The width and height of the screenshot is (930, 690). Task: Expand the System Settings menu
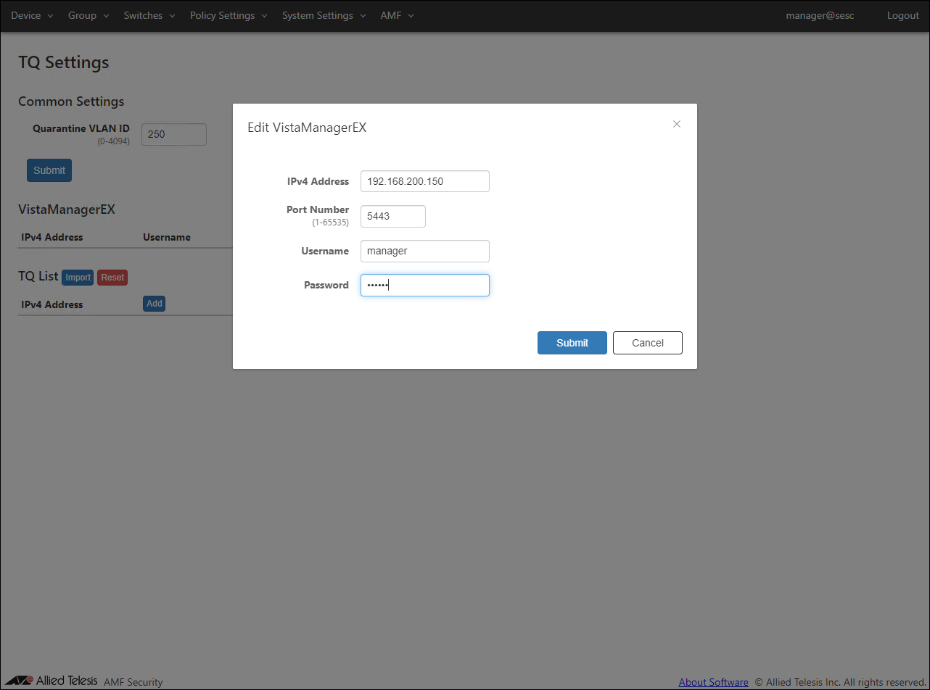[324, 15]
